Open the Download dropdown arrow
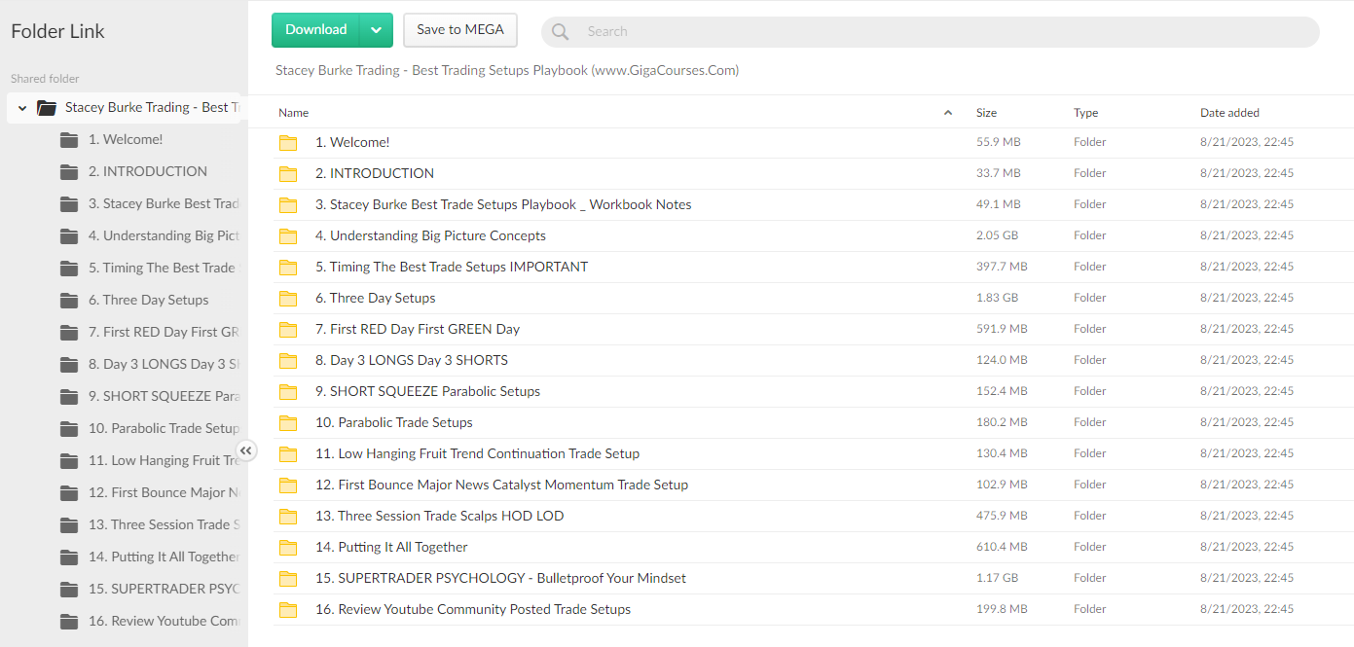 [377, 30]
